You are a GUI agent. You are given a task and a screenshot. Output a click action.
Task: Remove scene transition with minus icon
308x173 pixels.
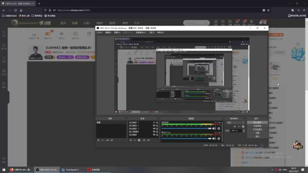(x=239, y=126)
